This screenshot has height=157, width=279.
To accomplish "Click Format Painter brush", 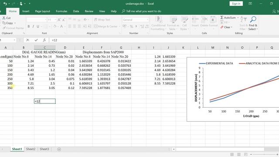I will pyautogui.click(x=4, y=28).
